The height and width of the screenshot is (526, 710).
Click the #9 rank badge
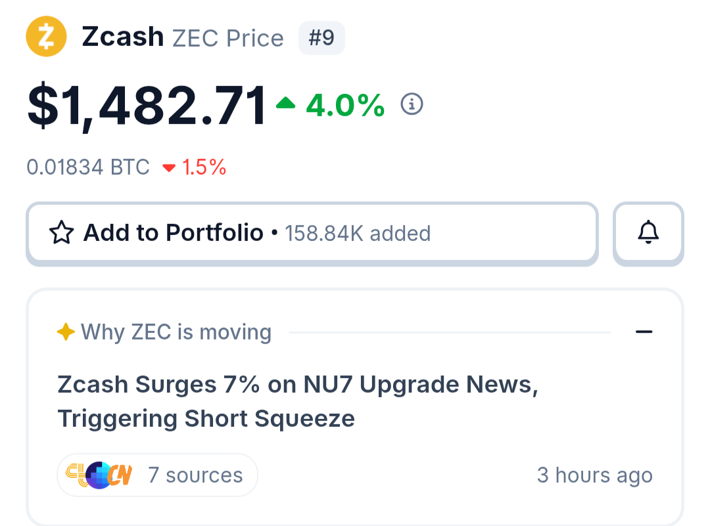coord(321,37)
